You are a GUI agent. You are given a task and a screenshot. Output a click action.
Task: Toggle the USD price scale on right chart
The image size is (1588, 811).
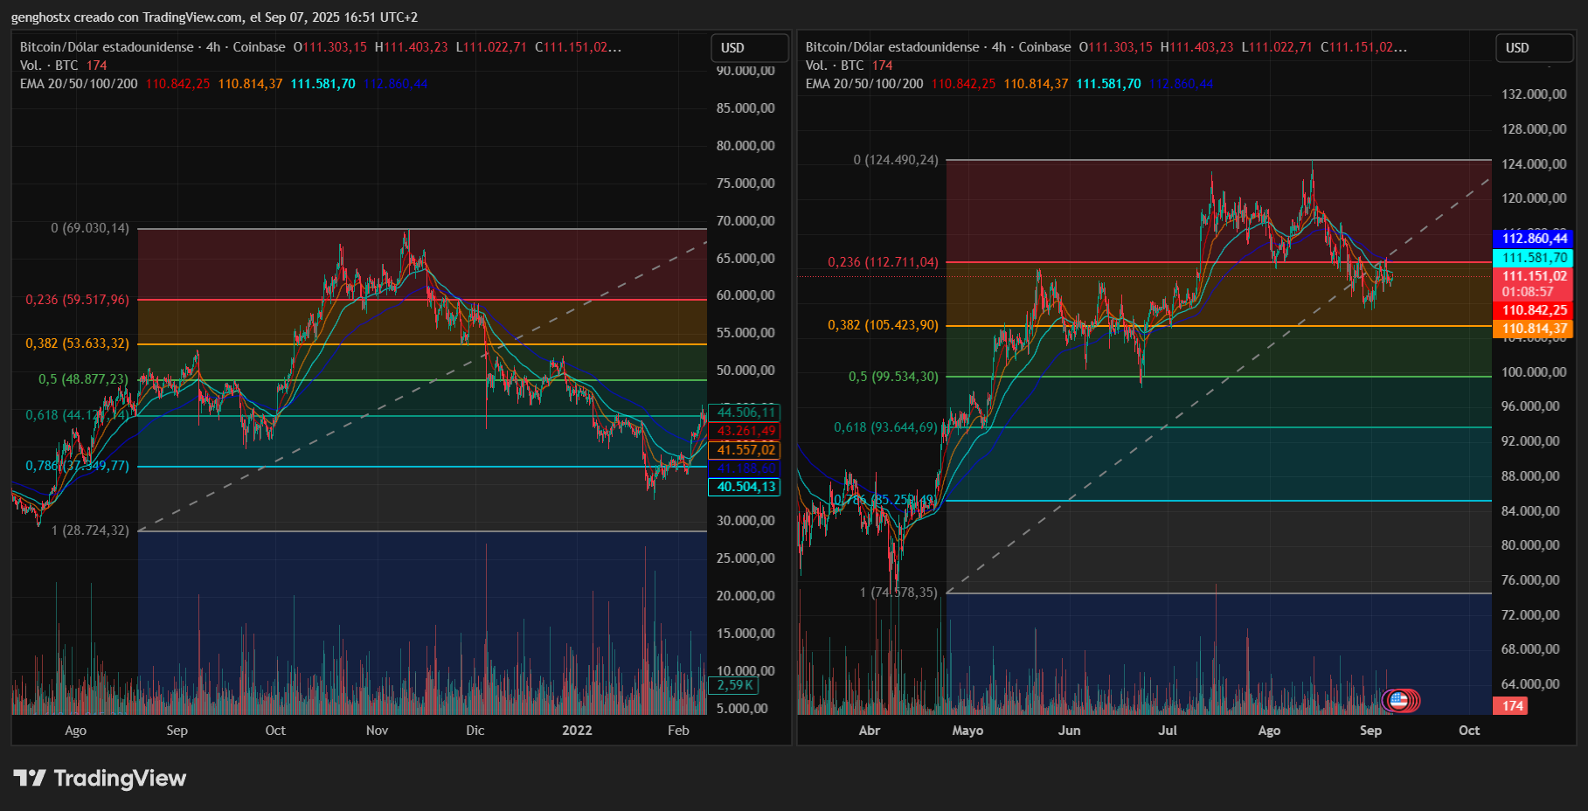click(x=1534, y=48)
